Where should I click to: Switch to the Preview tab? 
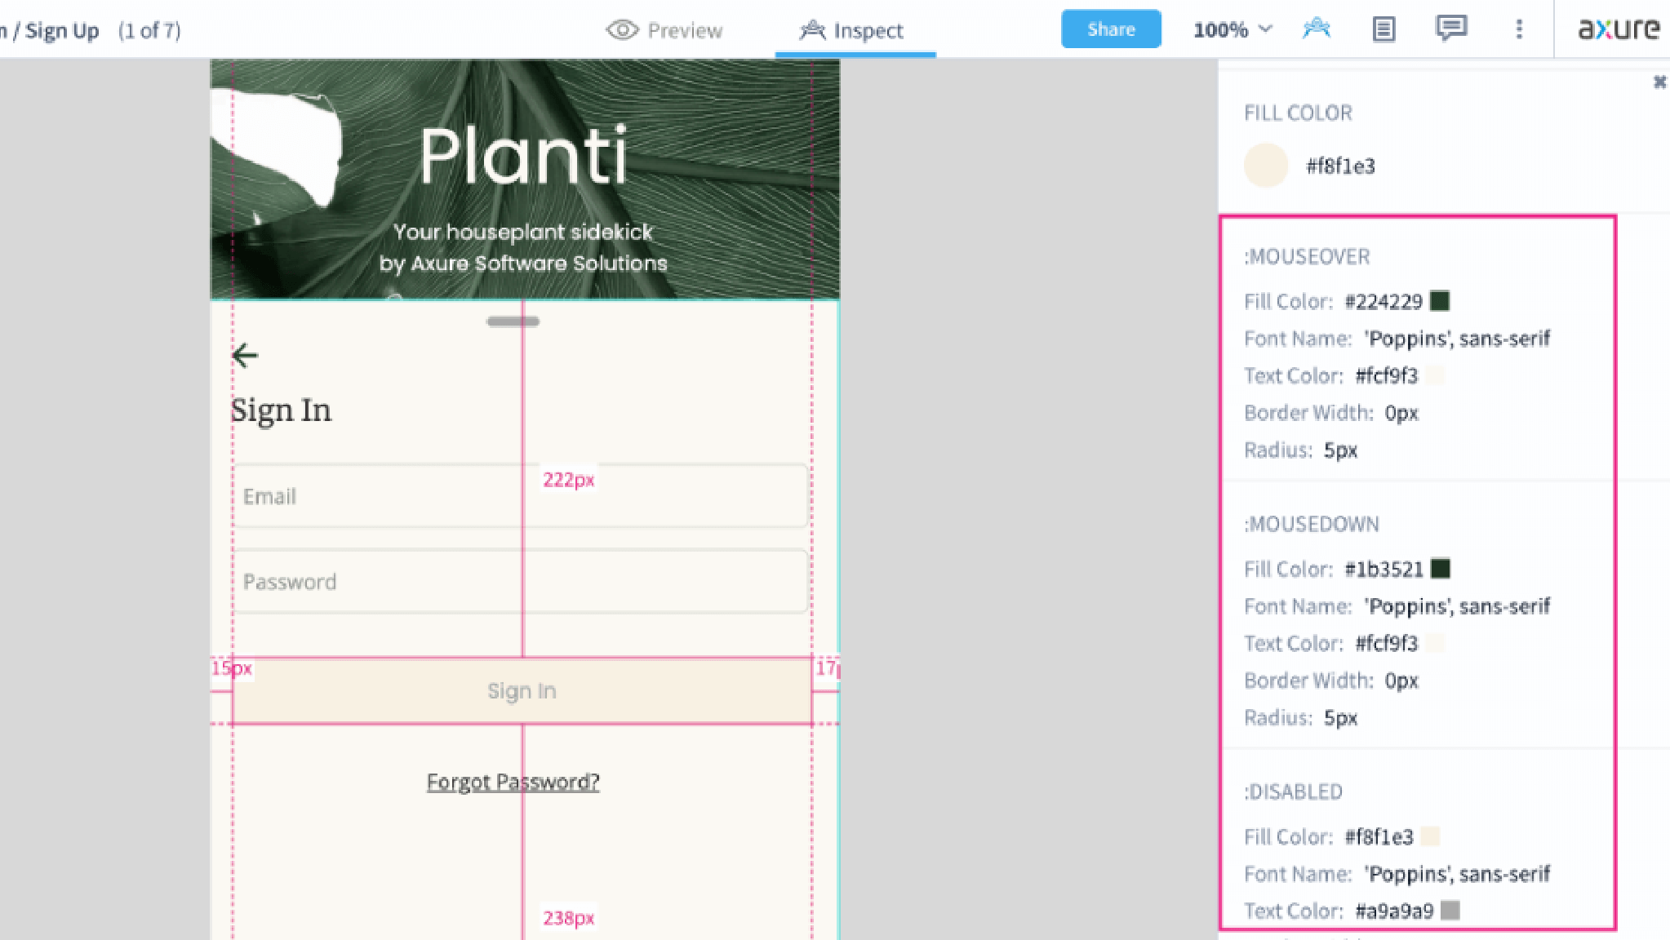click(x=664, y=30)
